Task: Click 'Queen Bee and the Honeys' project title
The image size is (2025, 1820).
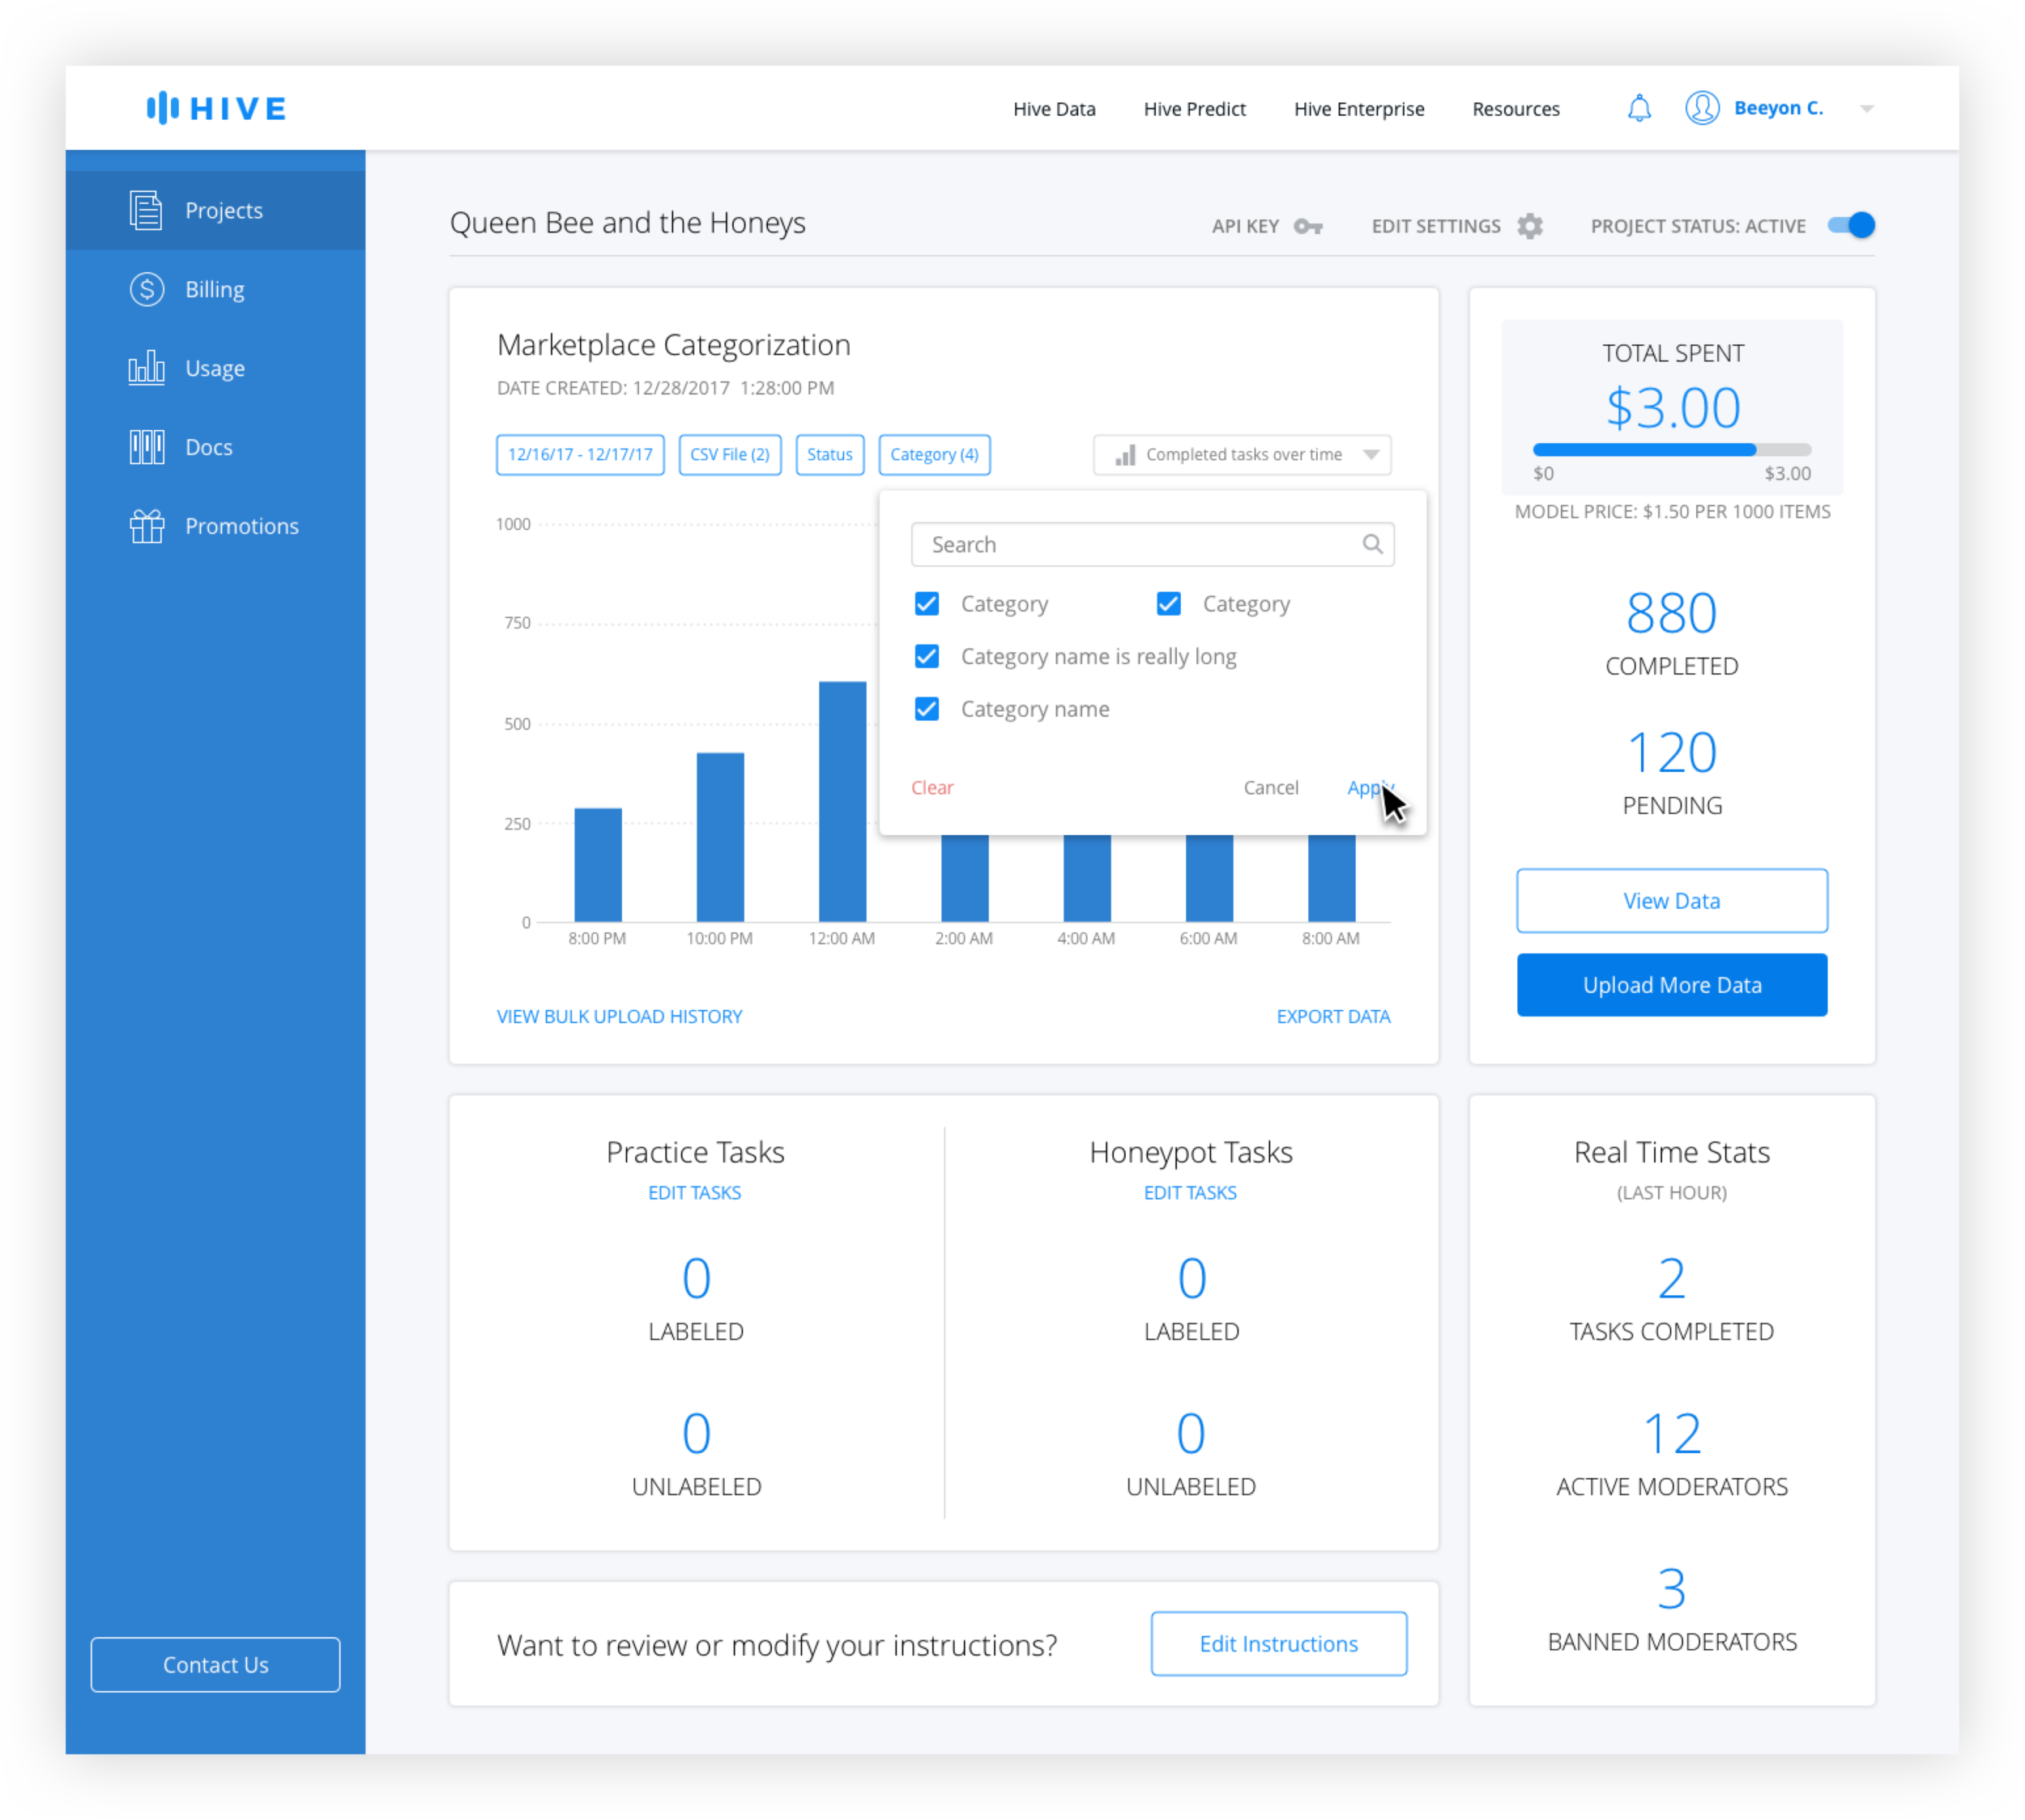Action: [x=627, y=222]
